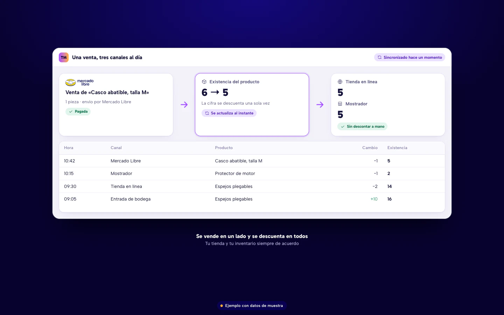This screenshot has width=504, height=315.
Task: Click the Venta de «Casco abatible, talla M» title
Action: [107, 92]
